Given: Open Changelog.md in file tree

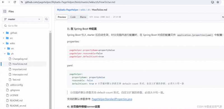Looking at the screenshot, I should point(20,59).
